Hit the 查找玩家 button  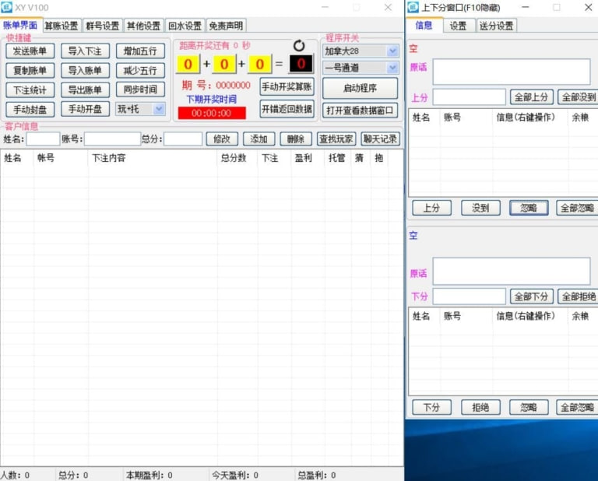(336, 139)
